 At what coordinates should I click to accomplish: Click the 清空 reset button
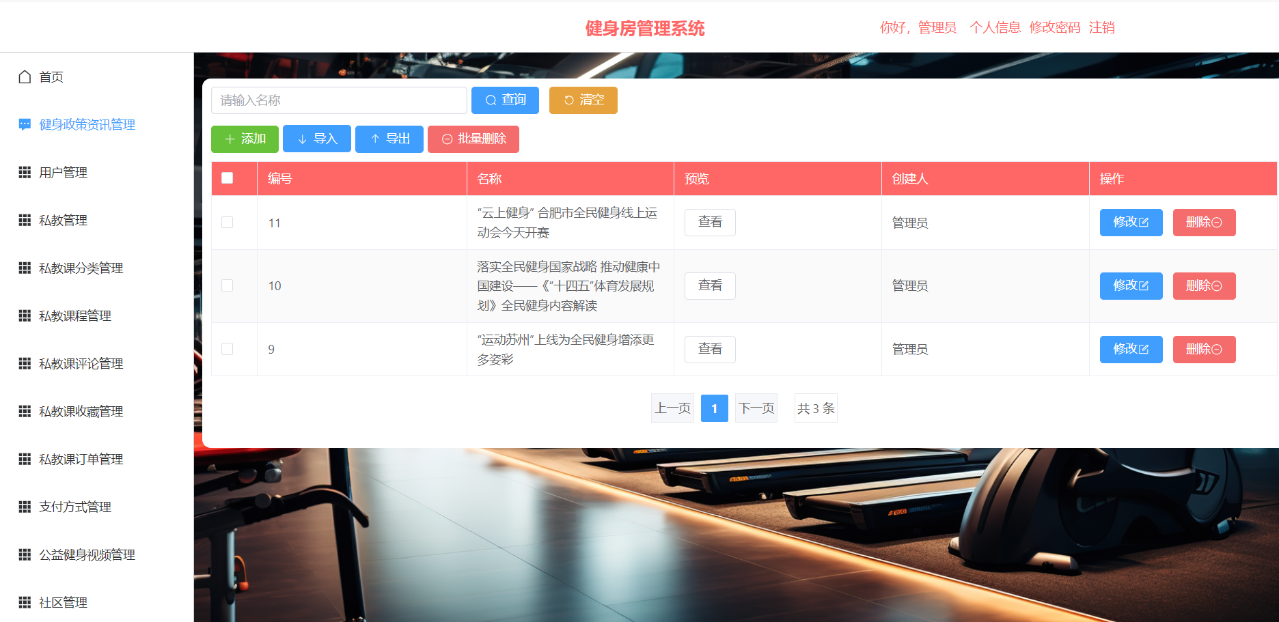pyautogui.click(x=583, y=100)
